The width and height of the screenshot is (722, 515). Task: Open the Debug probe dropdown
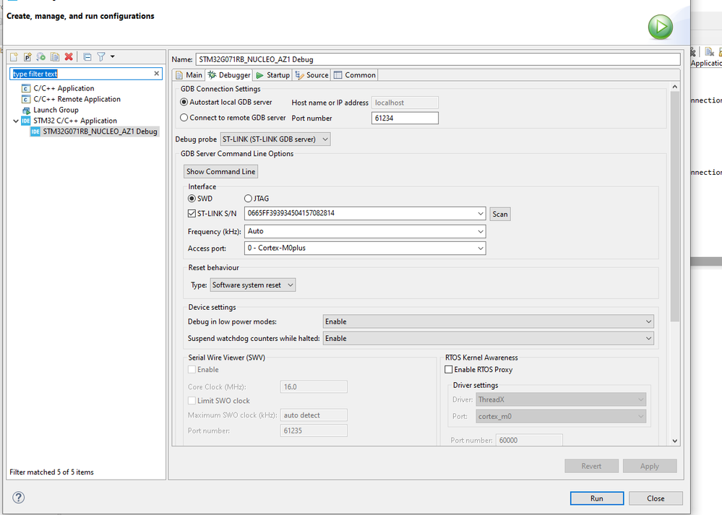pyautogui.click(x=275, y=139)
